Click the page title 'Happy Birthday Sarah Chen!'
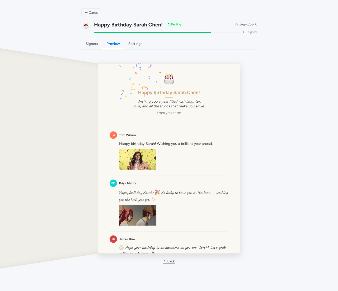This screenshot has width=338, height=291. click(x=128, y=25)
